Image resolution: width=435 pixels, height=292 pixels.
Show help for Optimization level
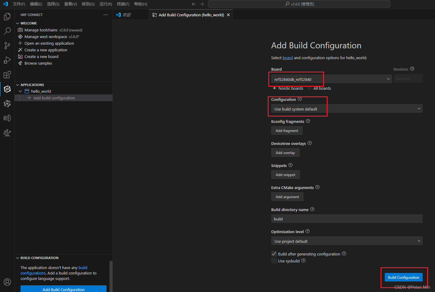coord(308,231)
